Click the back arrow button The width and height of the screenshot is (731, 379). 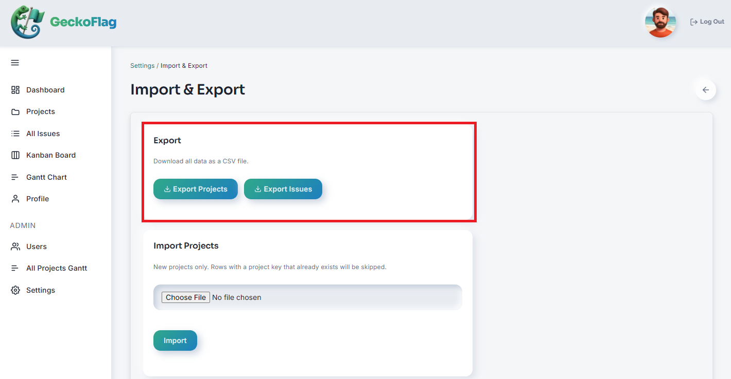[x=705, y=90]
